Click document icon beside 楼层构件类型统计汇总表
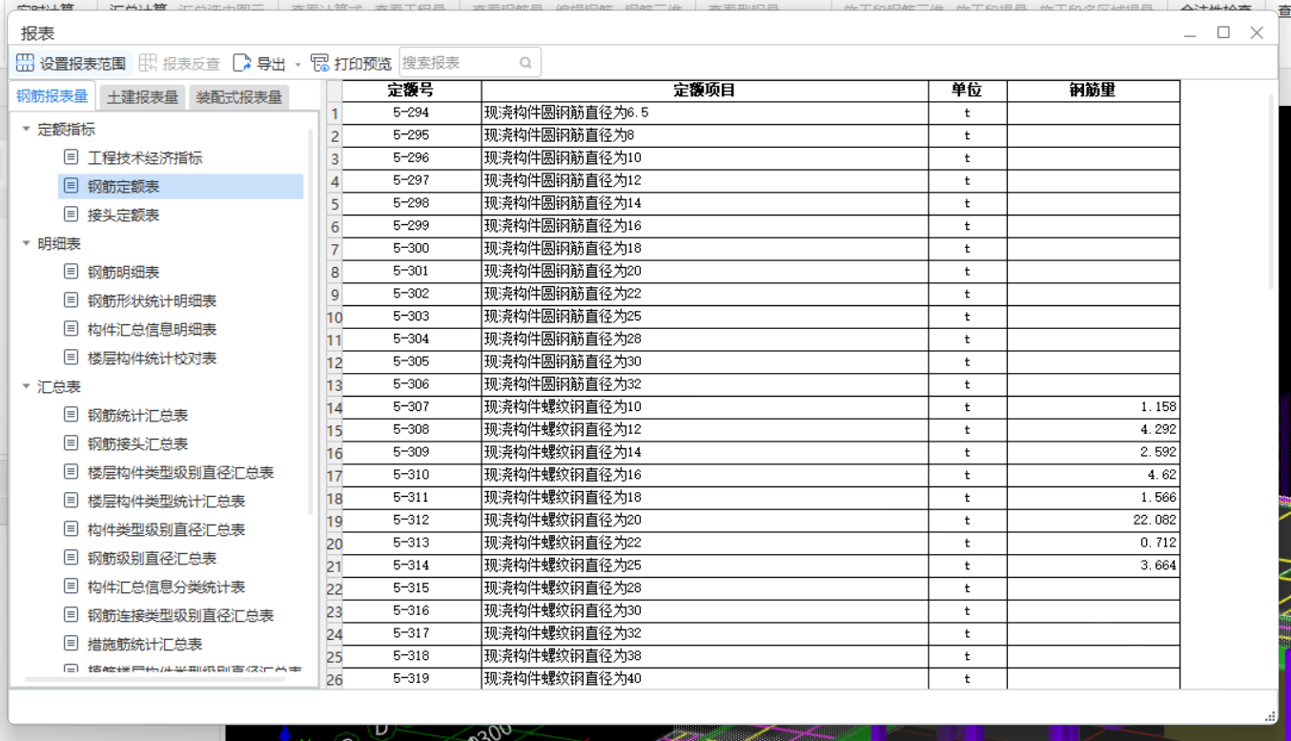Image resolution: width=1291 pixels, height=741 pixels. pos(71,501)
